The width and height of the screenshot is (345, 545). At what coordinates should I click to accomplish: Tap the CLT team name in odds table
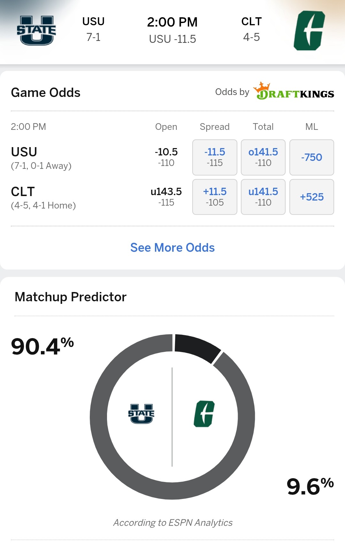[x=23, y=192]
